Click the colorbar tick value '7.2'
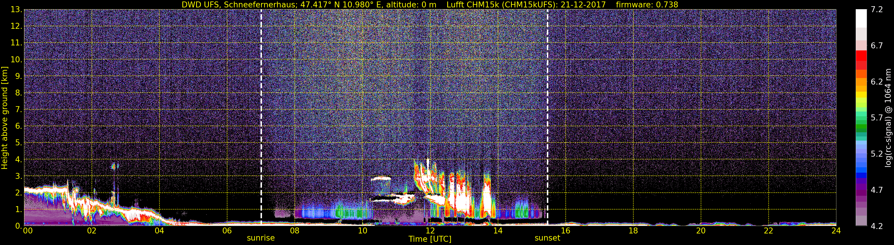 click(x=877, y=9)
